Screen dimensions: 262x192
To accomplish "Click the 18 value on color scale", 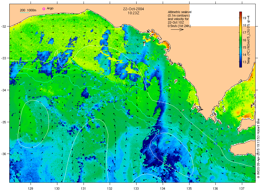I will [244, 25].
